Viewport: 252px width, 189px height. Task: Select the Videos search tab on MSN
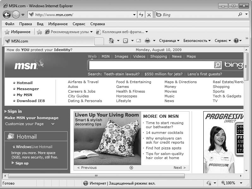139,56
